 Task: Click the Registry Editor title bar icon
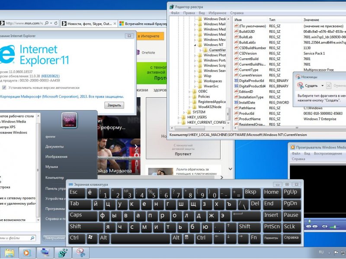pos(172,7)
